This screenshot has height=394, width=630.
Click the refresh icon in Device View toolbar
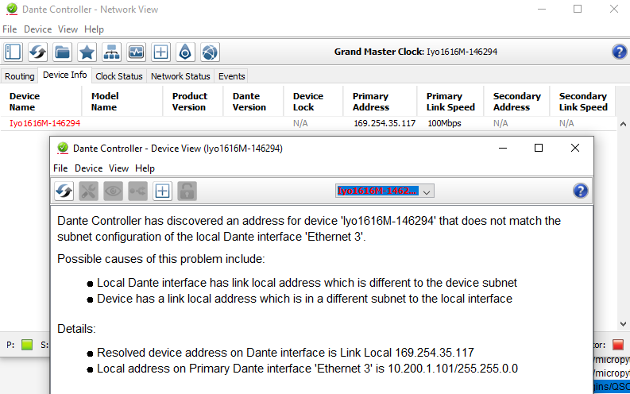tap(64, 191)
